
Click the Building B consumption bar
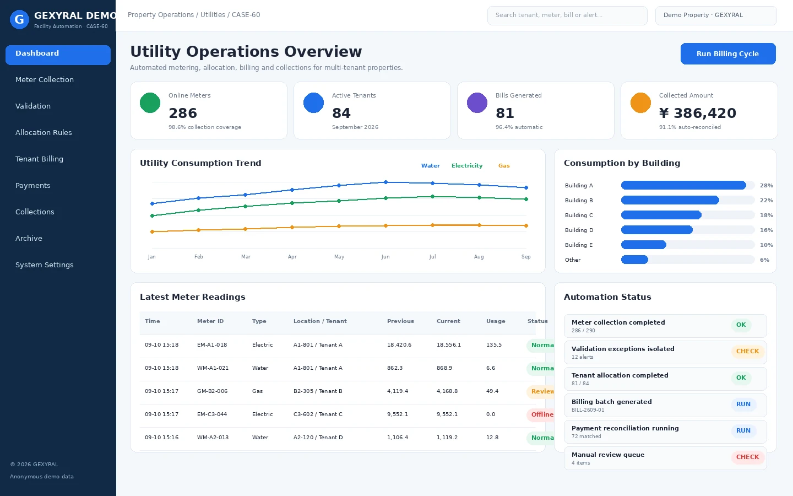[x=670, y=201]
